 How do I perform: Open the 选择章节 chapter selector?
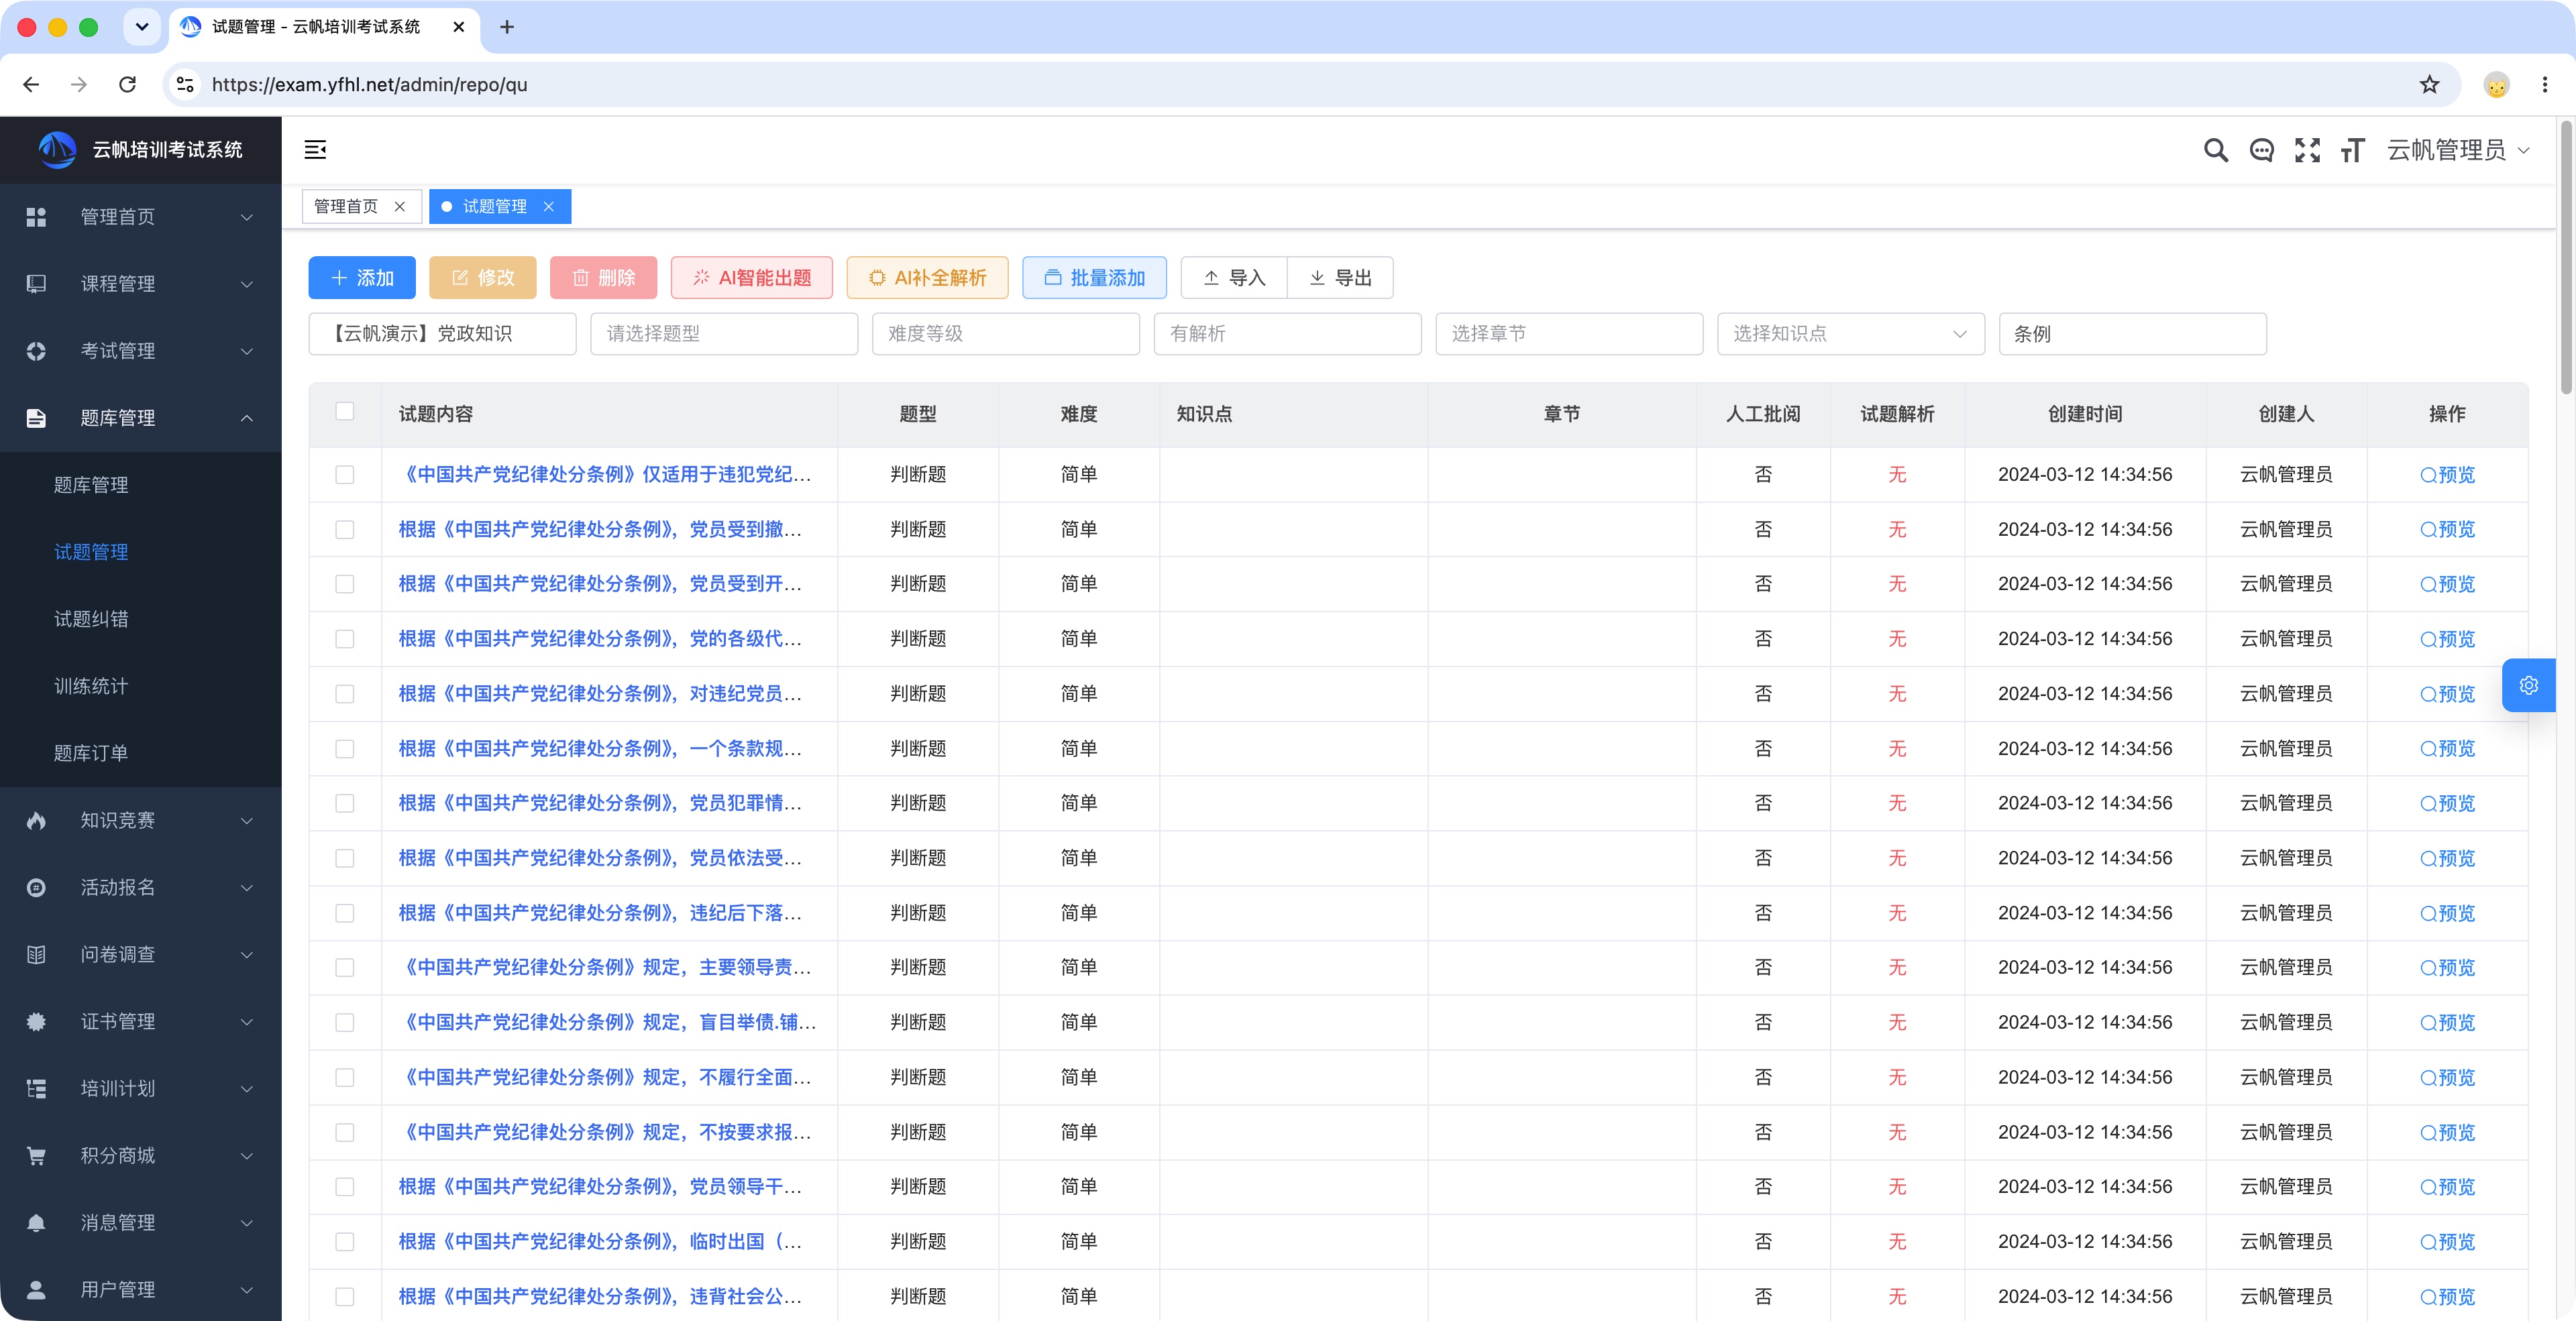(1569, 334)
